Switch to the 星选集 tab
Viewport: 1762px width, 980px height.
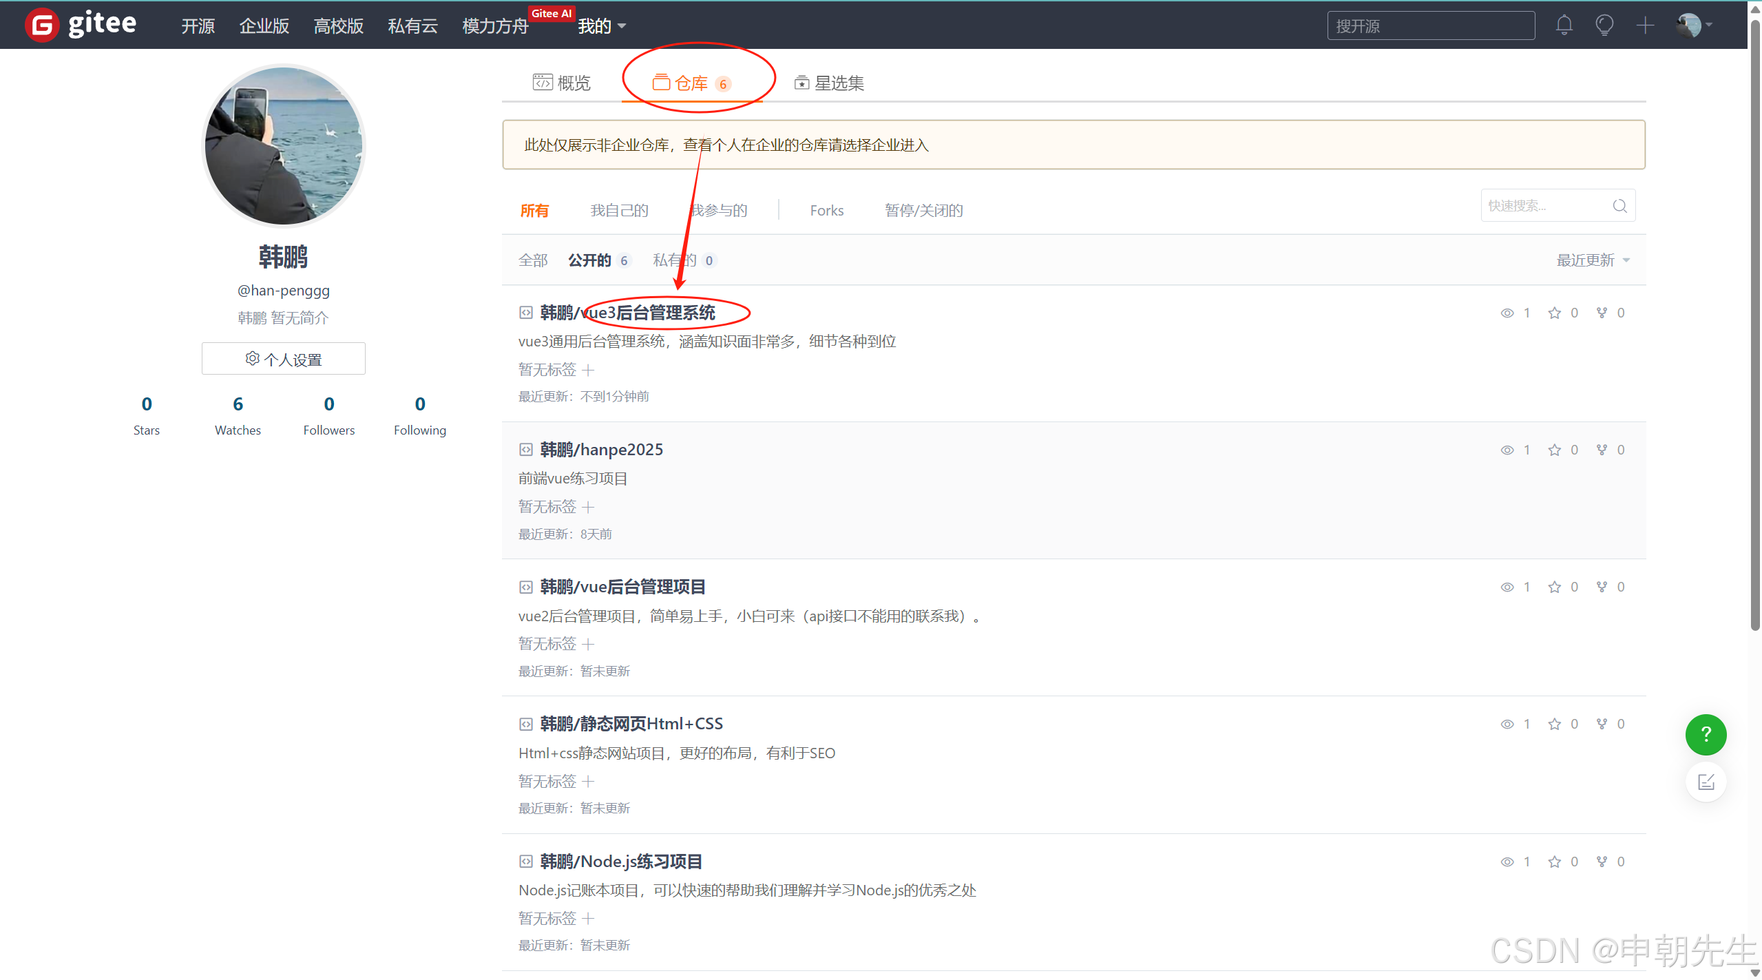click(x=829, y=83)
